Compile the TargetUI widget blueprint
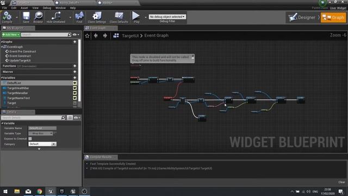The width and height of the screenshot is (348, 196). 7,17
